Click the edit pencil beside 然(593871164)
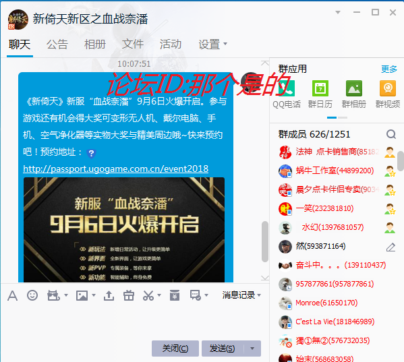The image size is (404, 362). point(391,247)
